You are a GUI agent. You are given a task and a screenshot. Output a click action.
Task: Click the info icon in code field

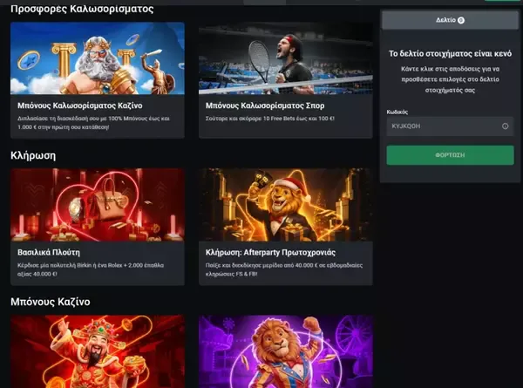[x=505, y=126]
